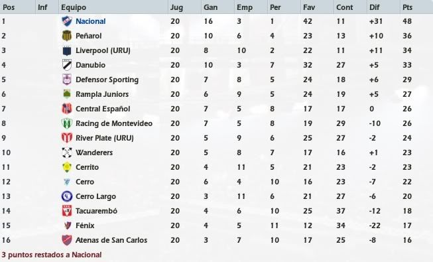Click the Cerro Largo circular badge icon
The width and height of the screenshot is (433, 262).
tap(67, 196)
